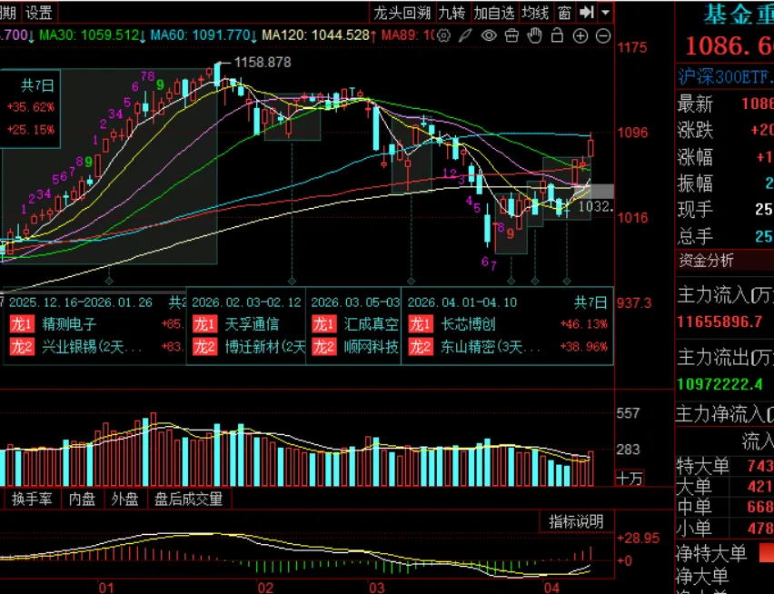Select period header 2025.12.16-2026.01.26

click(x=81, y=302)
